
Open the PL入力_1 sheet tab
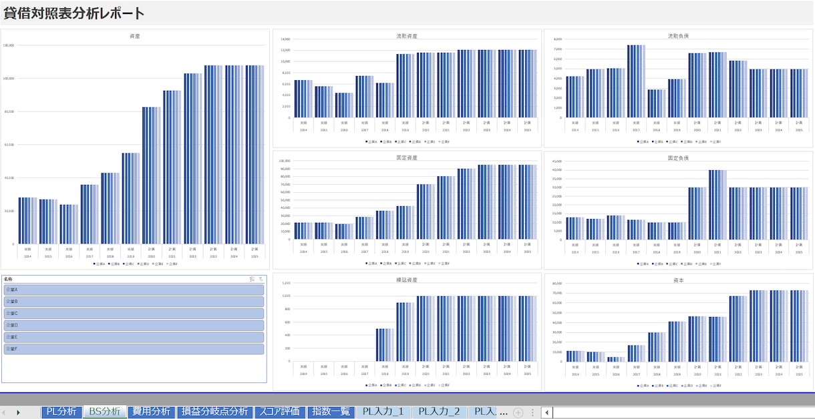(383, 412)
